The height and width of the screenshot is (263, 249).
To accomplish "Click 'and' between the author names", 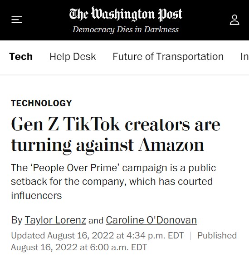I will (96, 221).
